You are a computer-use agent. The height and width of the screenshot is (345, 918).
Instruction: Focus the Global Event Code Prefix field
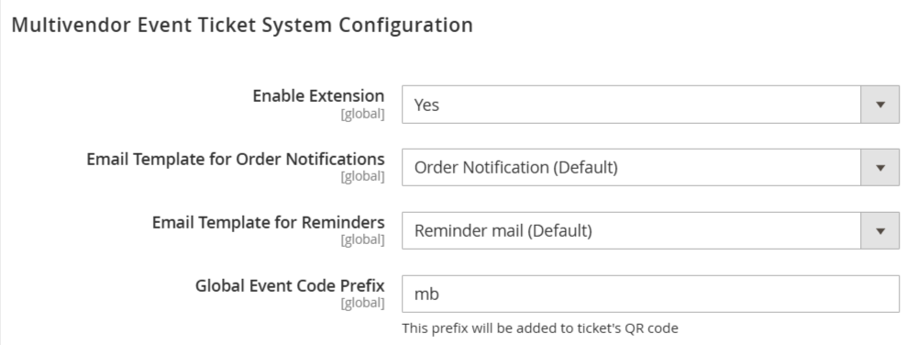click(x=650, y=294)
